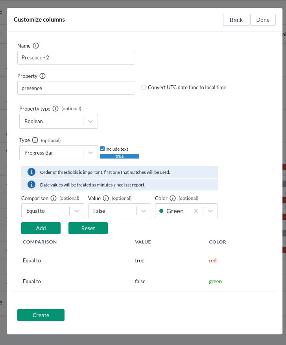Screen dimensions: 286x345
Task: Click the blue progress bar preview
Action: 119,156
